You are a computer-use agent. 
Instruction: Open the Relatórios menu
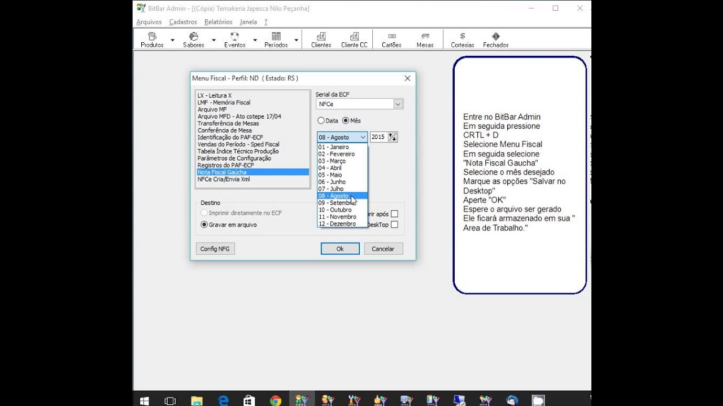point(218,22)
